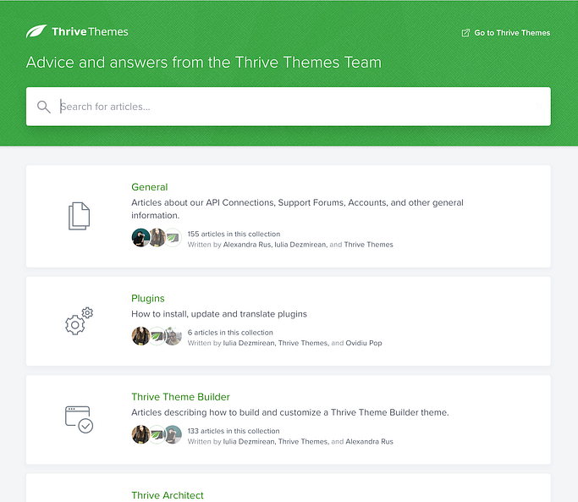Click the leaf avatar in Thrive Theme Builder card

tap(157, 434)
